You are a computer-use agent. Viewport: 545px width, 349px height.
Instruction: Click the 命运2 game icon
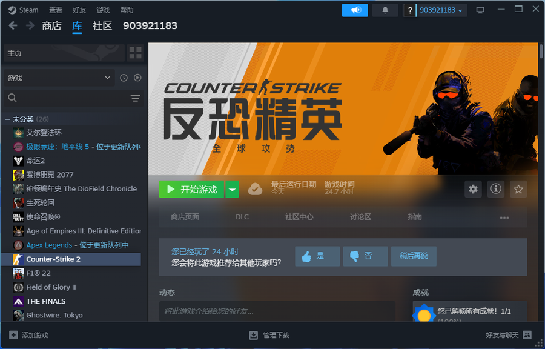click(18, 161)
